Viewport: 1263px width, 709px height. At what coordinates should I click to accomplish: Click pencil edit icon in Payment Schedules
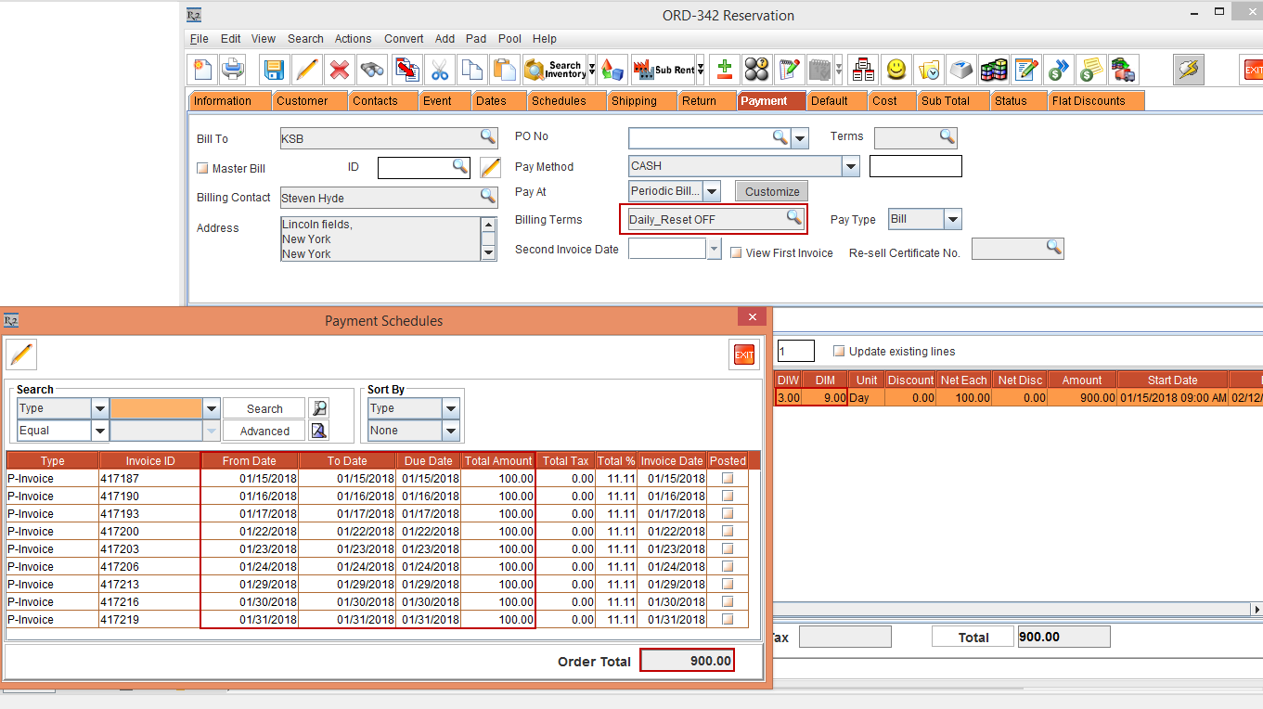(x=21, y=354)
